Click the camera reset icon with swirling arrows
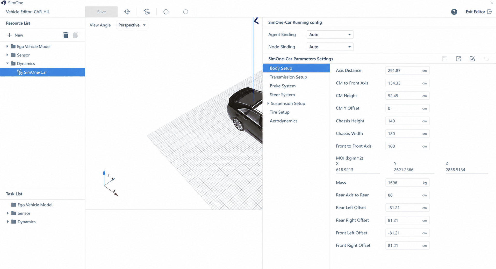 pyautogui.click(x=147, y=12)
